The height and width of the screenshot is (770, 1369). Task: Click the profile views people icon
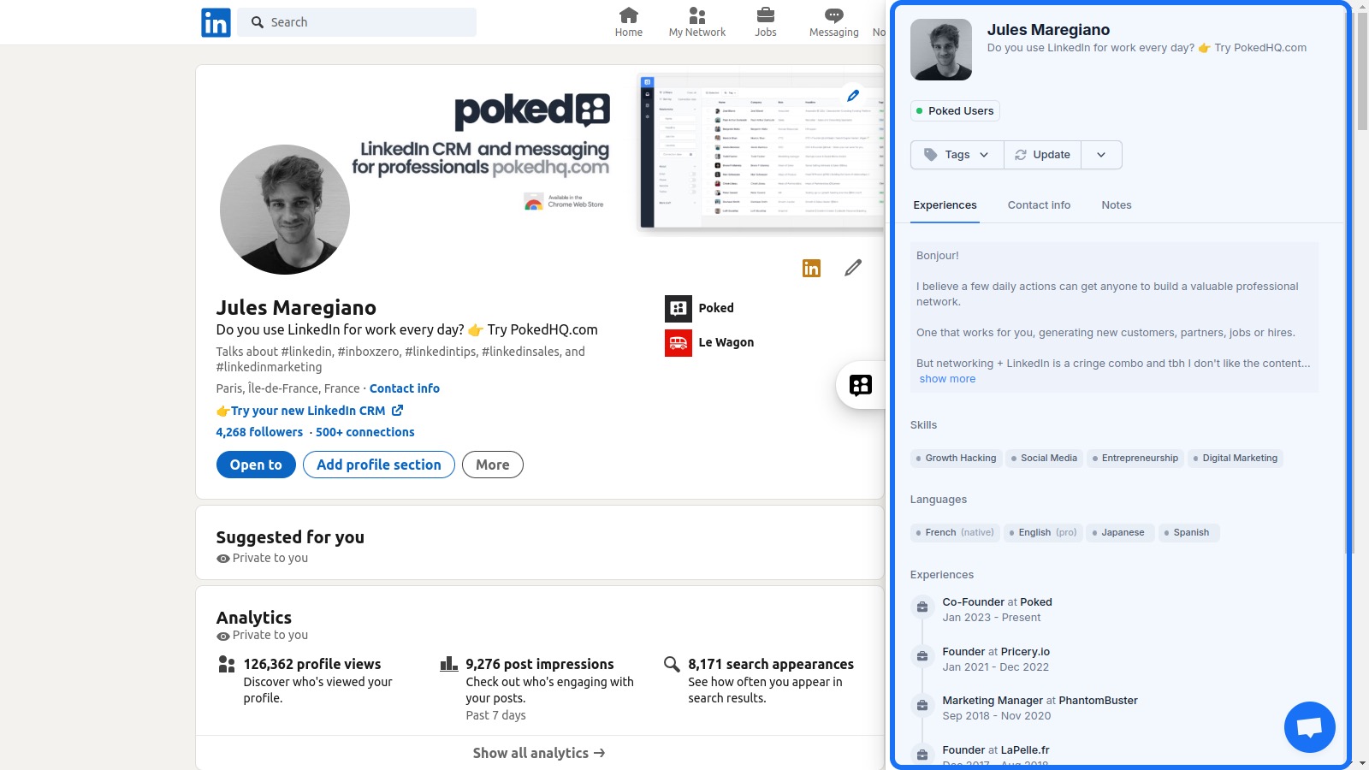[227, 664]
